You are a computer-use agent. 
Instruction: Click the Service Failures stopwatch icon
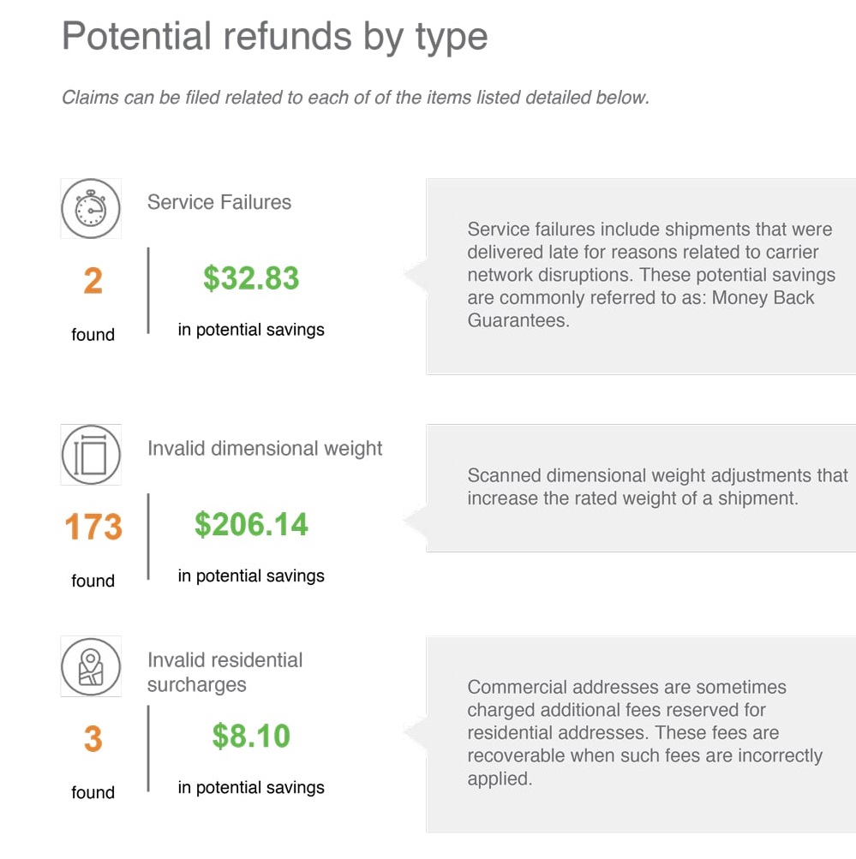click(91, 208)
